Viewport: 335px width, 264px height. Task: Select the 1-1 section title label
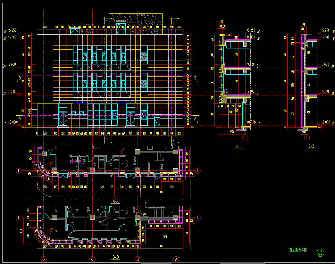pos(238,146)
